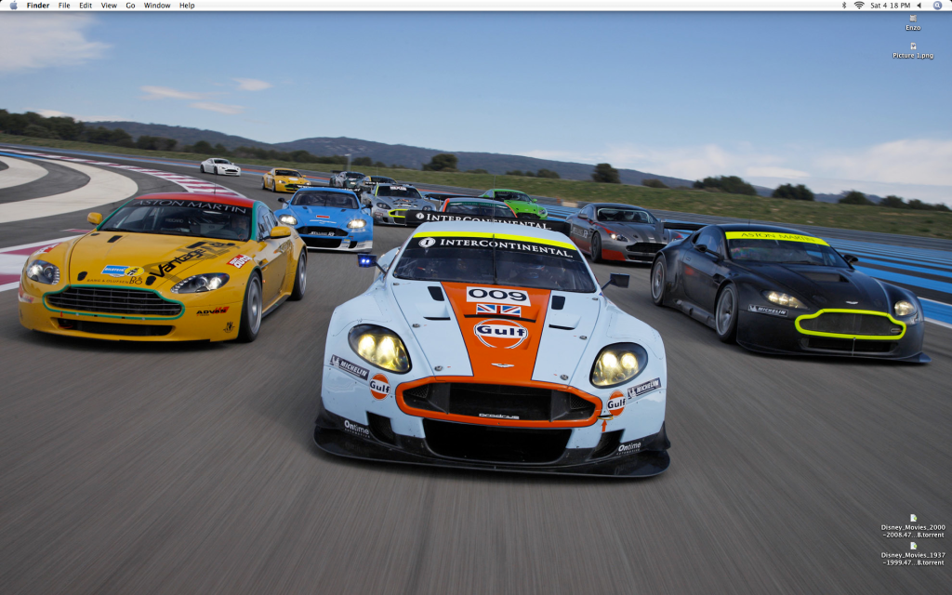
Task: Open the Wi-Fi status menu
Action: click(858, 6)
